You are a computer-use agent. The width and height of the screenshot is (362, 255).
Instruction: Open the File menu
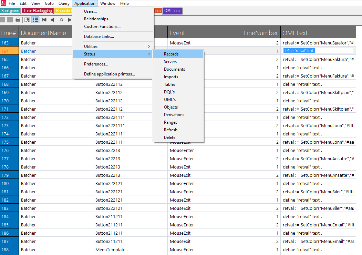pos(12,3)
